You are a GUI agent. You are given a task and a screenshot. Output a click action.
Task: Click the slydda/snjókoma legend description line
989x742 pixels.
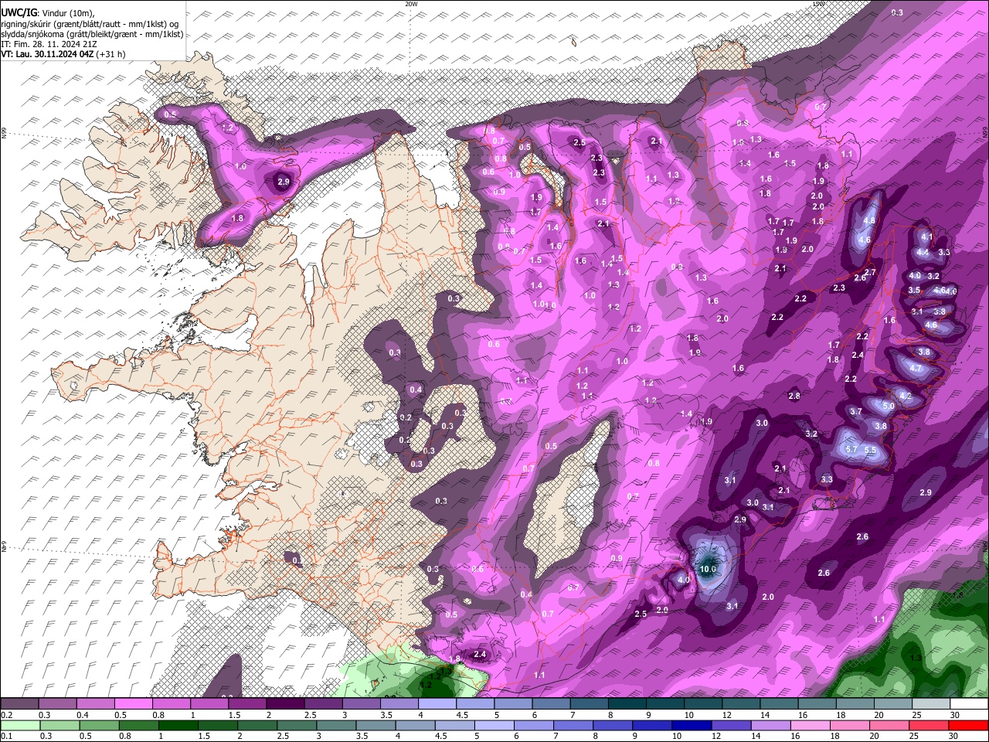coord(92,34)
